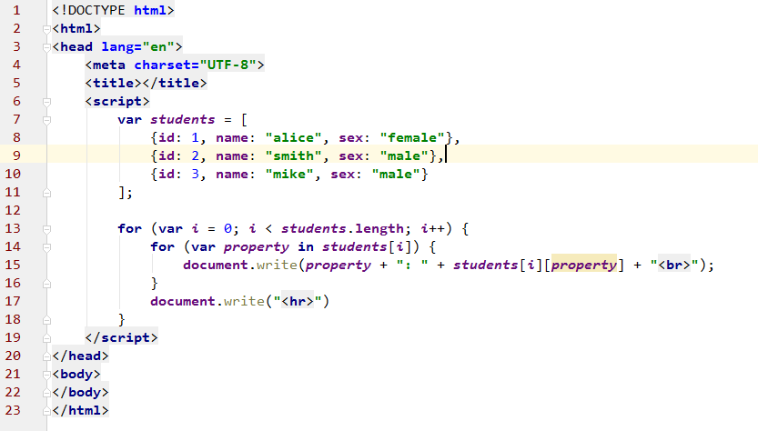Click the "alice" string on line 8
The height and width of the screenshot is (431, 758).
tap(293, 137)
